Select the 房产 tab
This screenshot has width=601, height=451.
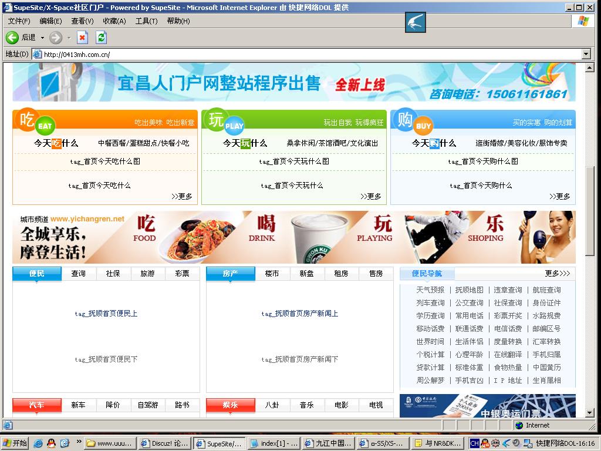pos(230,274)
